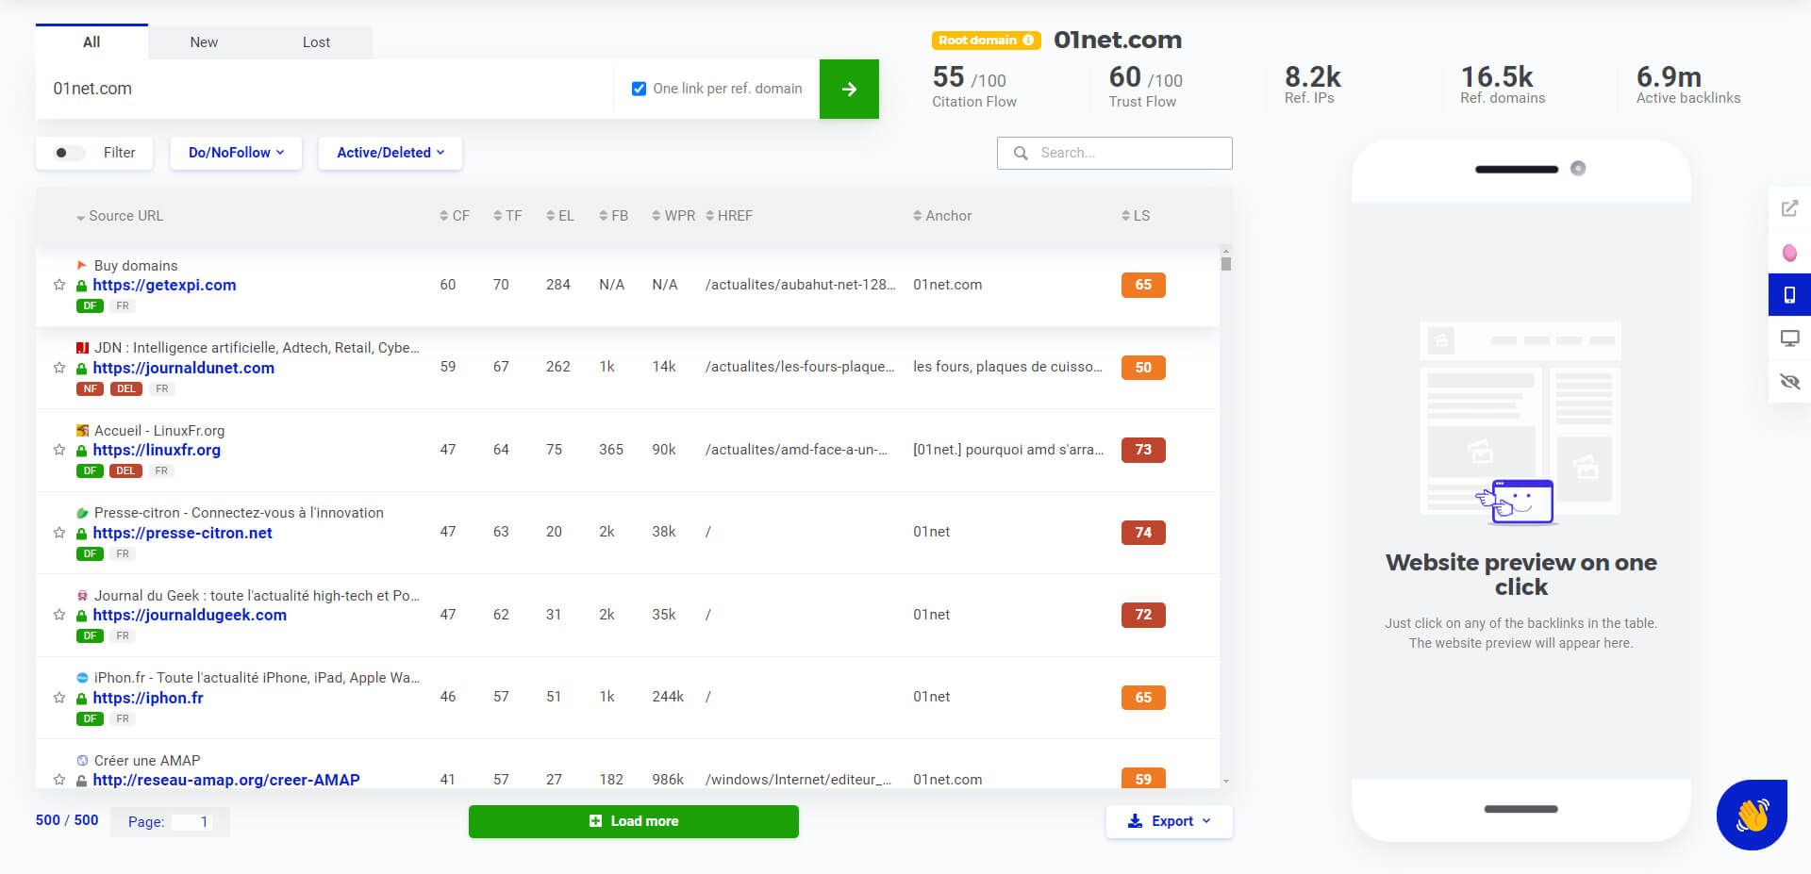Select desktop preview icon
The width and height of the screenshot is (1811, 874).
(1789, 338)
